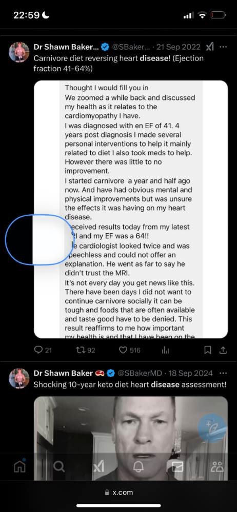This screenshot has height=512, width=237.
Task: Open Communities tab in bottom bar
Action: (x=217, y=467)
